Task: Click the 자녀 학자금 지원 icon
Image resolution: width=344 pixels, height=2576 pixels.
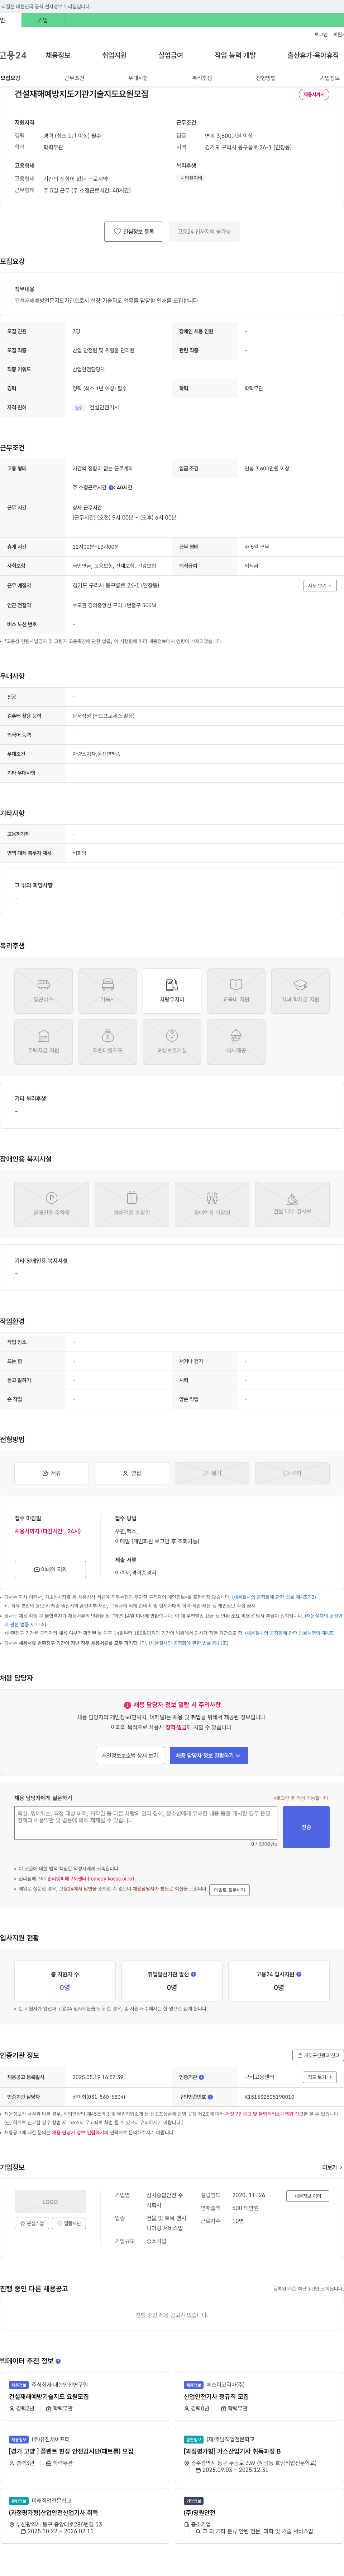Action: click(x=300, y=991)
